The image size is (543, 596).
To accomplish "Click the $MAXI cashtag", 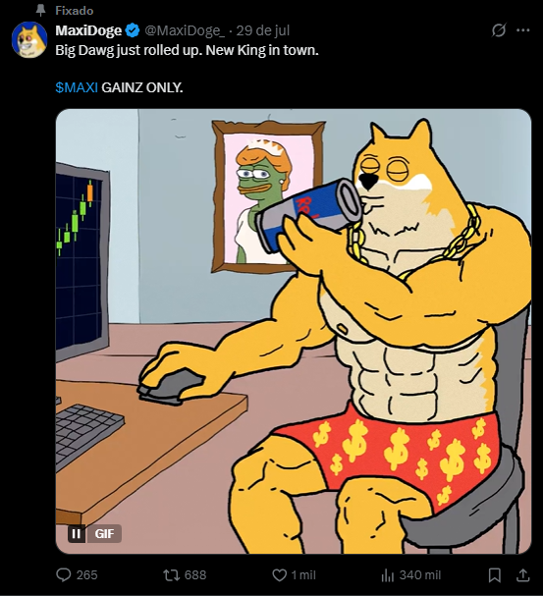I will tap(77, 87).
